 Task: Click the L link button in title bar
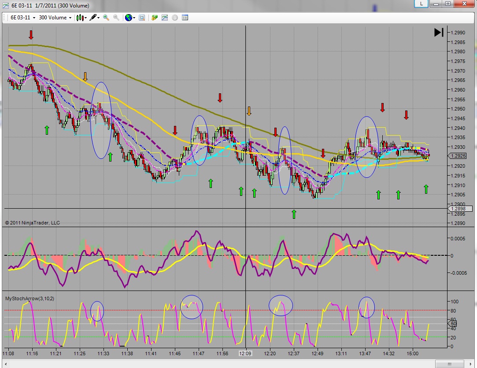(422, 4)
